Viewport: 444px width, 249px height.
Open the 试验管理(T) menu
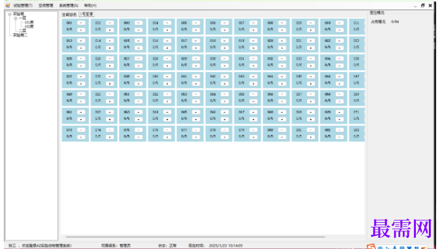pyautogui.click(x=23, y=5)
